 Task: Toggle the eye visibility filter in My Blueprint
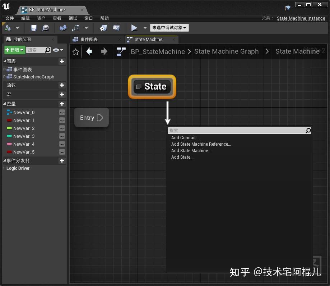[x=56, y=50]
